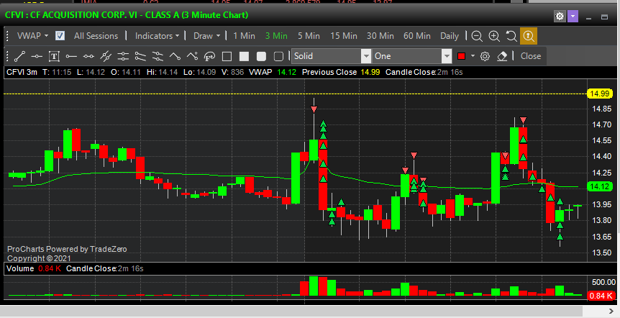Screen dimensions: 620x318
Task: Select the horizontal levels channel tool
Action: pos(123,56)
